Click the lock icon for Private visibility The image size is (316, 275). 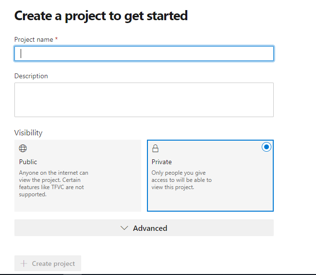(x=155, y=148)
